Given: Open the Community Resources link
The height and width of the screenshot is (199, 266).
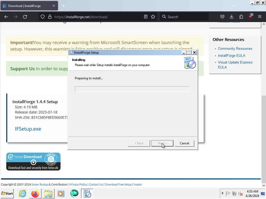Looking at the screenshot, I should tap(235, 48).
